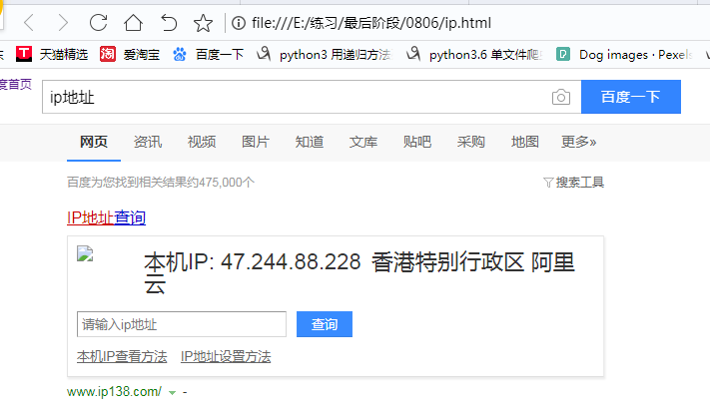This screenshot has height=414, width=710.
Task: Click the green Pexels P icon
Action: coord(563,54)
